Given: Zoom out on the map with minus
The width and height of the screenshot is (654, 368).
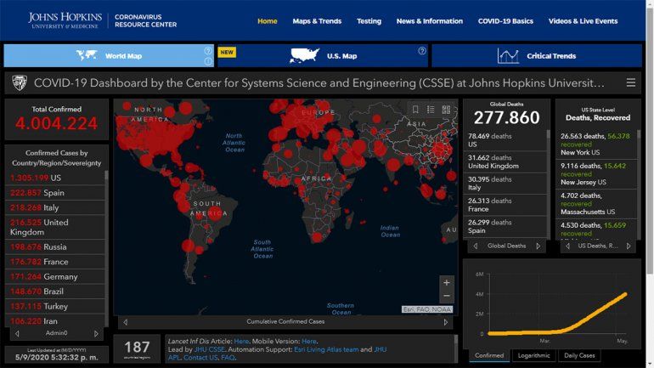Looking at the screenshot, I should 448,297.
